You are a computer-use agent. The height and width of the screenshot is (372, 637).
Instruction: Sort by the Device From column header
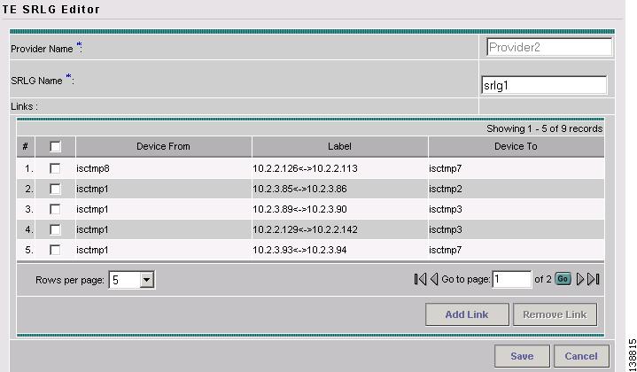coord(163,146)
